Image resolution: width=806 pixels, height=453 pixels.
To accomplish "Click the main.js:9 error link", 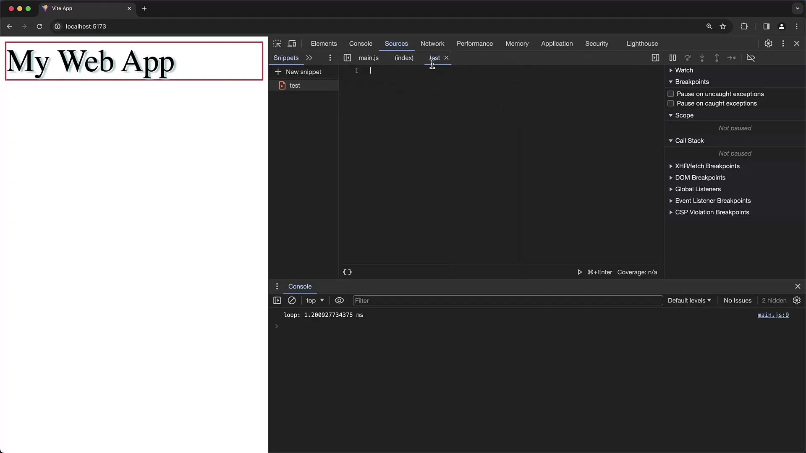I will click(x=773, y=315).
